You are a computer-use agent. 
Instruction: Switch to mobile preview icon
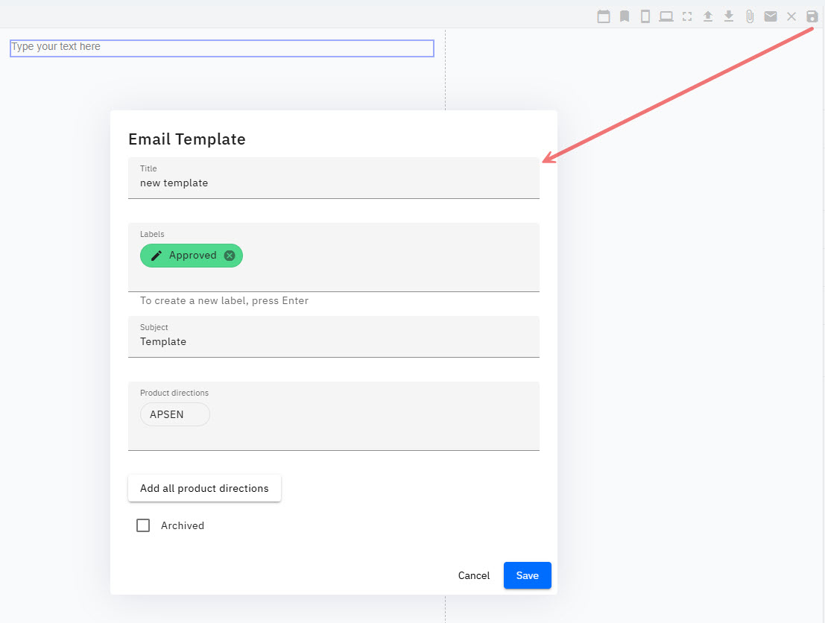click(x=645, y=16)
